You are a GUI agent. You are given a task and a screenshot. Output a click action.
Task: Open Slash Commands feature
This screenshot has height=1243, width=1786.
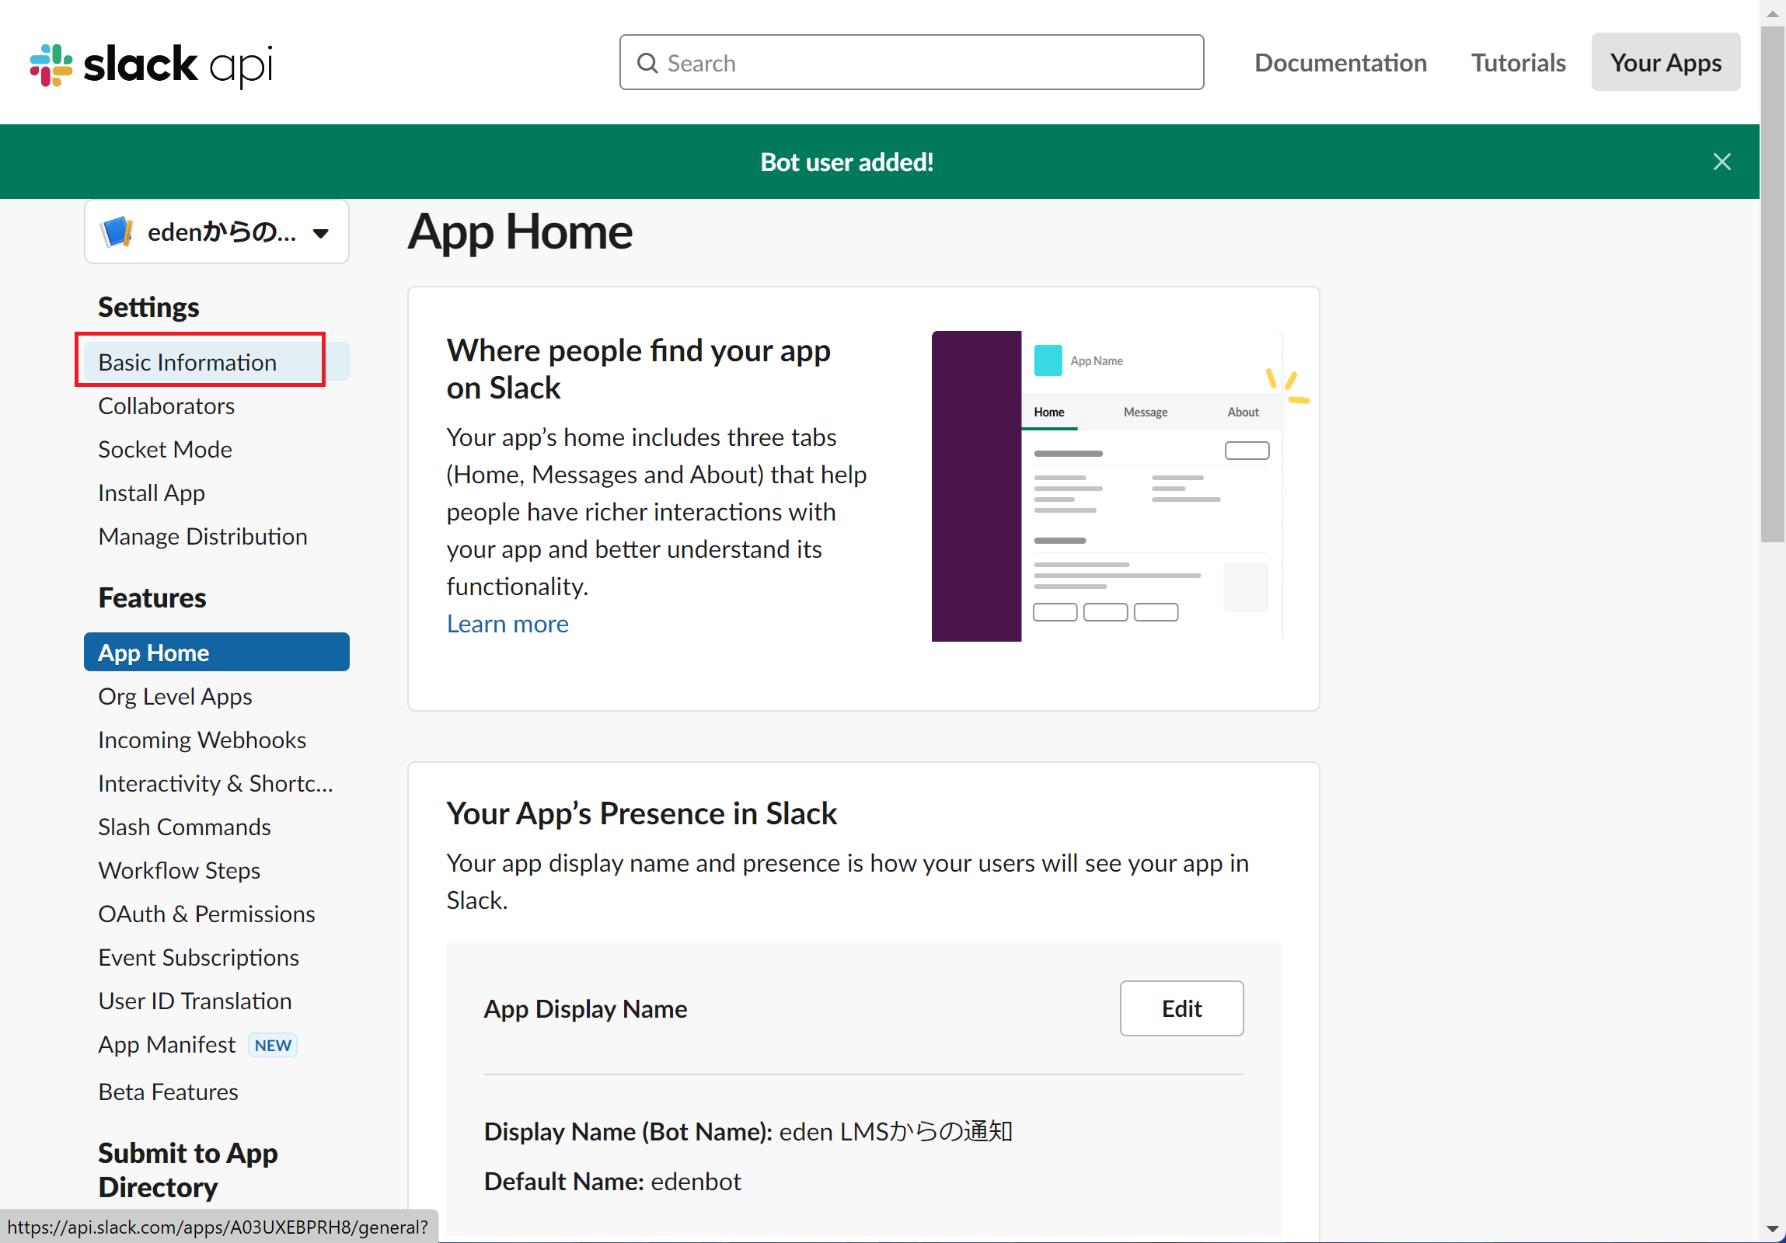click(x=184, y=827)
